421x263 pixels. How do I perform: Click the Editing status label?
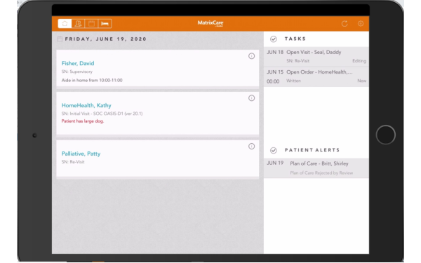pos(359,61)
